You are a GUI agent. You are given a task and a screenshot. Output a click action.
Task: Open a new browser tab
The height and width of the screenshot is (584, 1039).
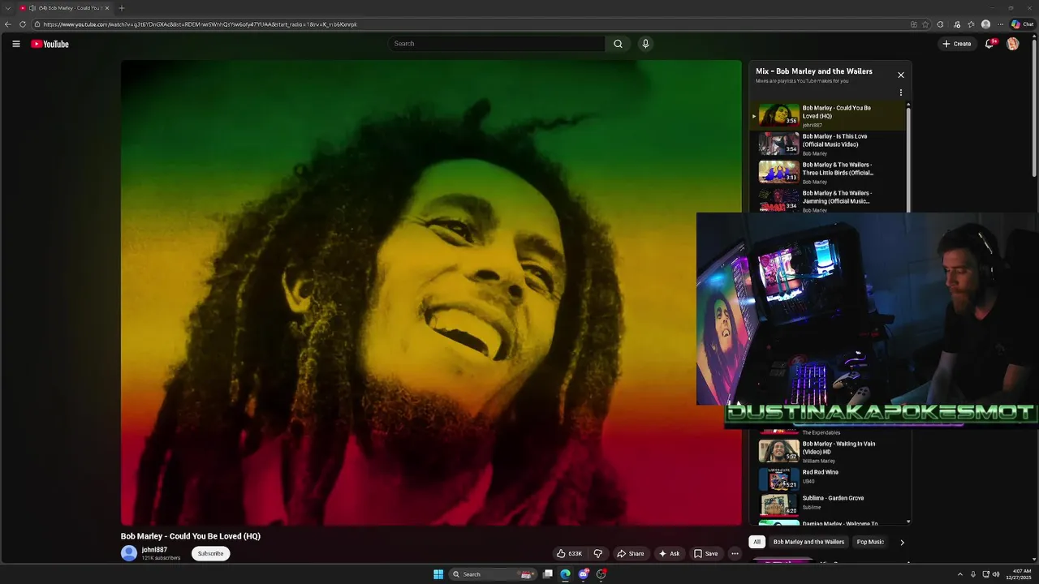(x=122, y=8)
